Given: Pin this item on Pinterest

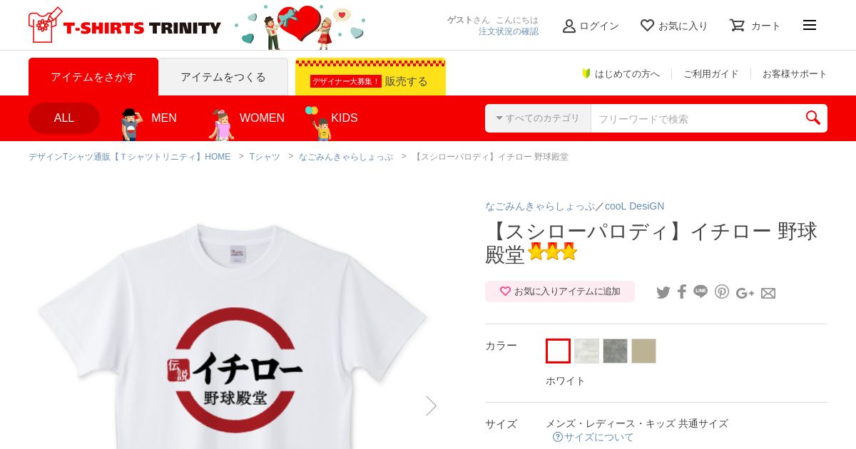Looking at the screenshot, I should pos(722,291).
